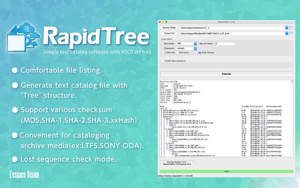Click the 'Simple text catalog software' tagline

(x=97, y=52)
